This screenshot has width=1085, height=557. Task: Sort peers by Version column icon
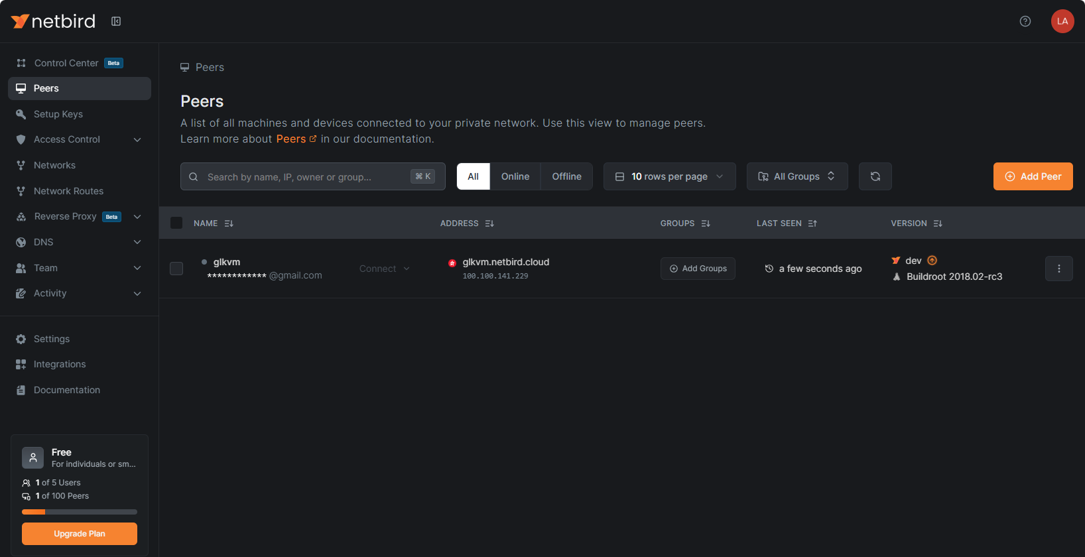938,223
